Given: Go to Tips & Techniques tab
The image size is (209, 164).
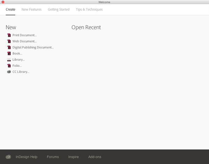Looking at the screenshot, I should [x=89, y=9].
